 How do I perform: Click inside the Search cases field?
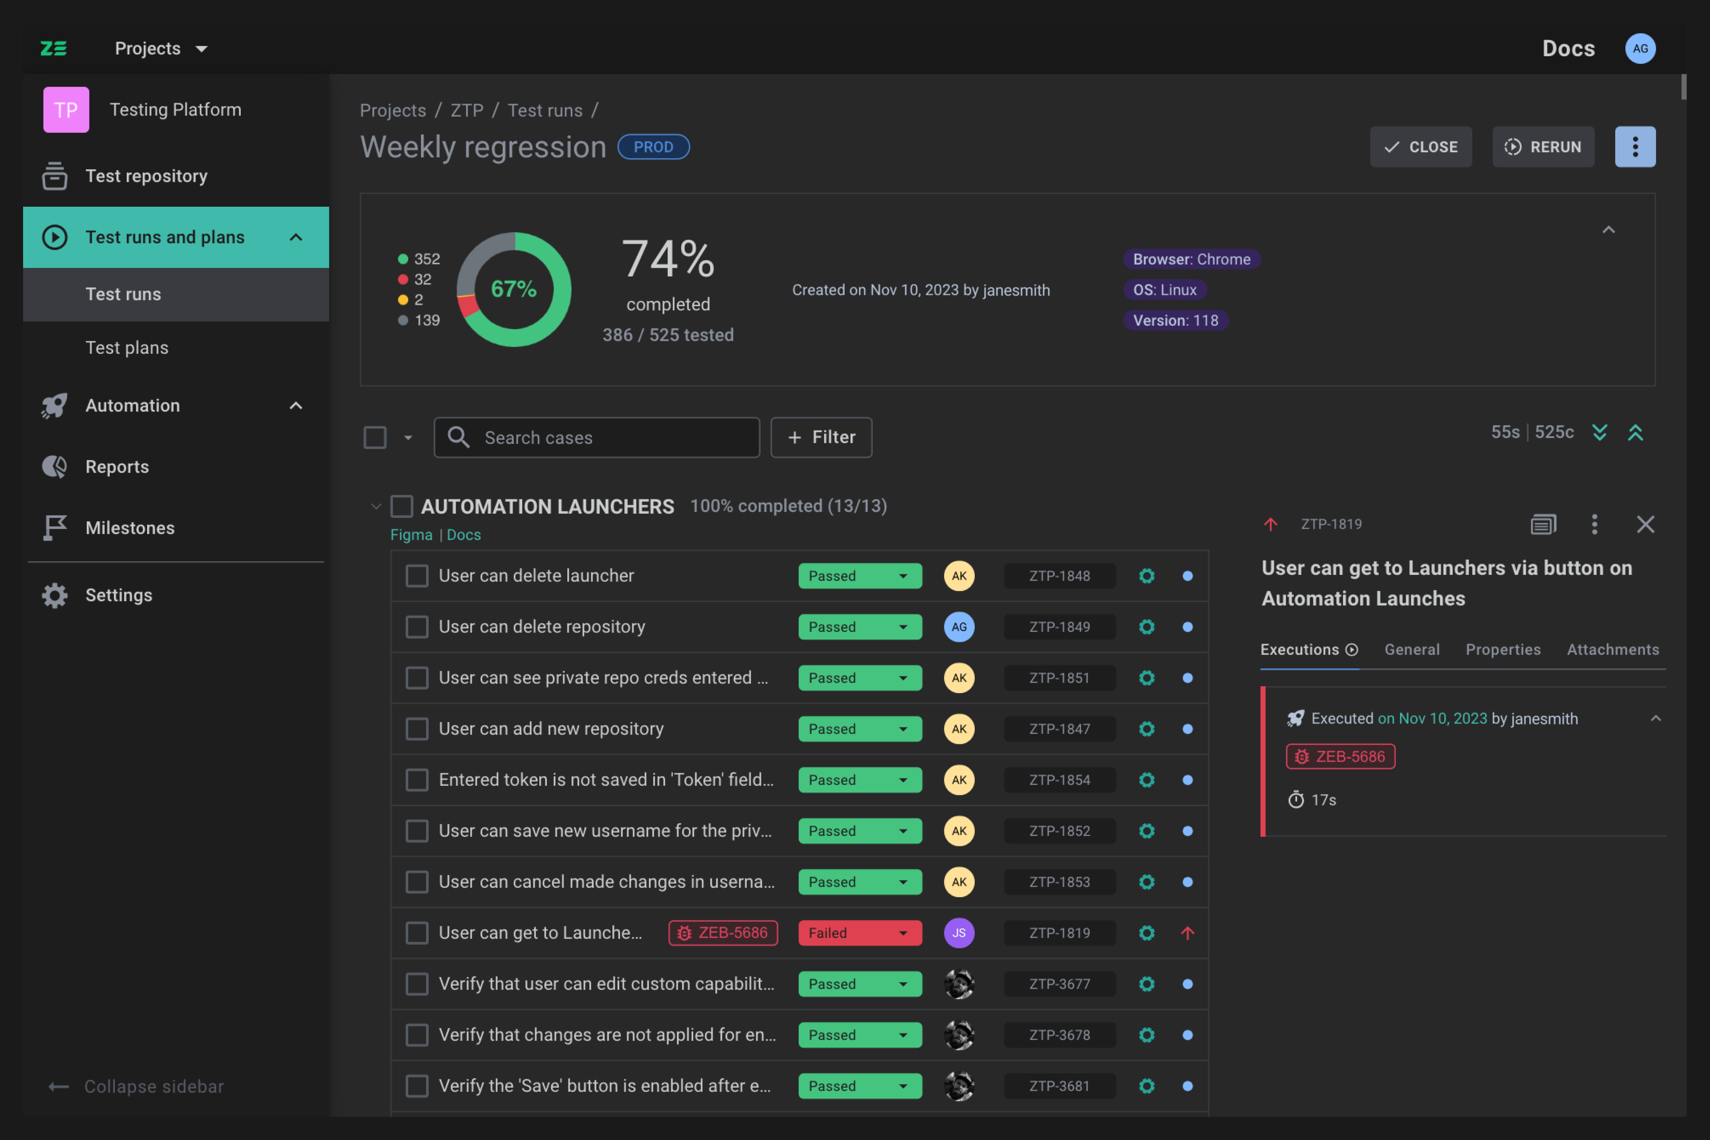pyautogui.click(x=597, y=437)
